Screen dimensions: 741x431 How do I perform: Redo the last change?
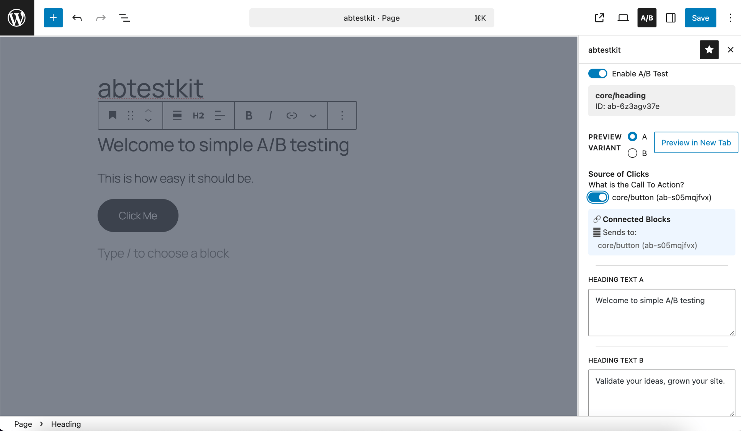[101, 18]
